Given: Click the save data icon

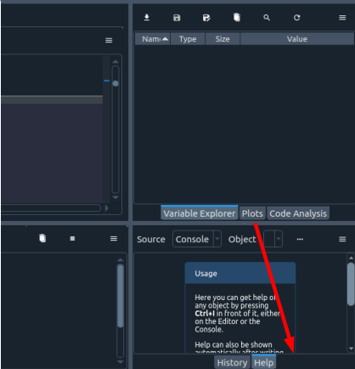Looking at the screenshot, I should click(177, 18).
